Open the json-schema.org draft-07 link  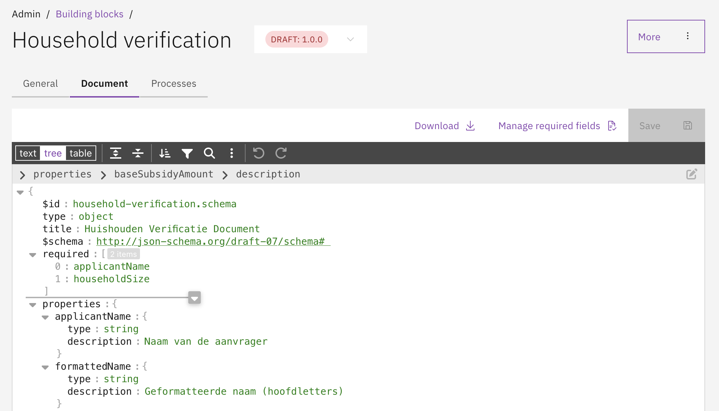[x=210, y=242]
